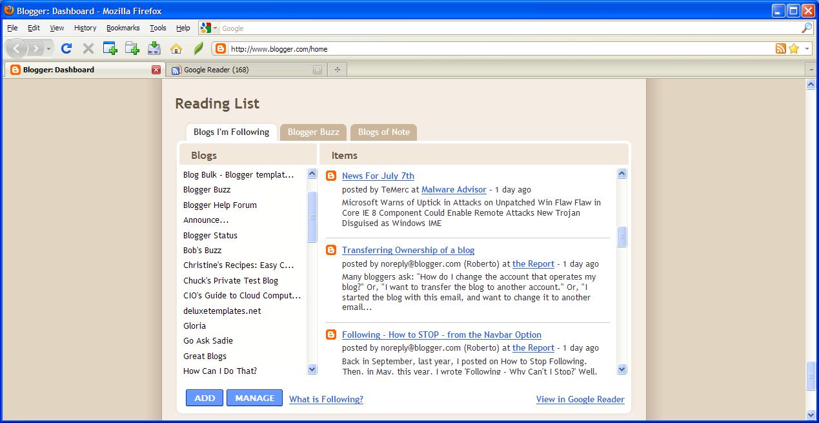Click Blogger icon beside Transferring Ownership of a blog
The width and height of the screenshot is (819, 423).
pyautogui.click(x=331, y=250)
